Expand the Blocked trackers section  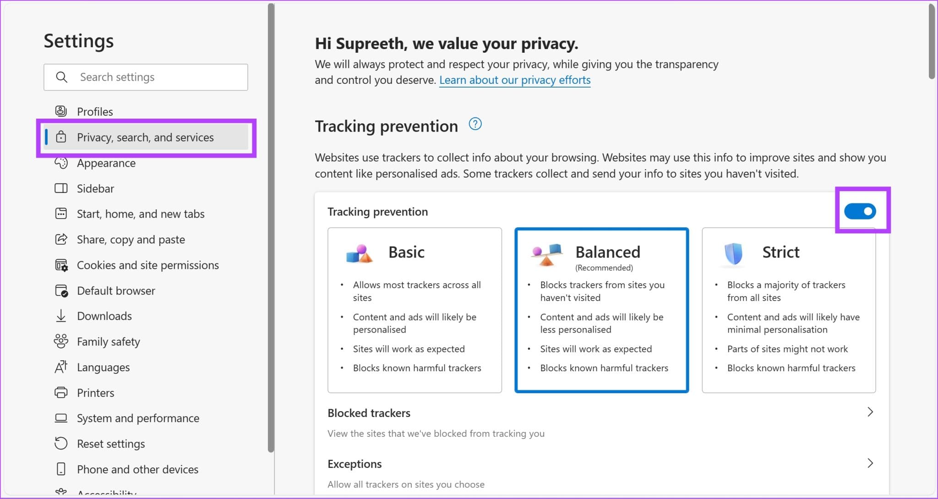click(870, 412)
